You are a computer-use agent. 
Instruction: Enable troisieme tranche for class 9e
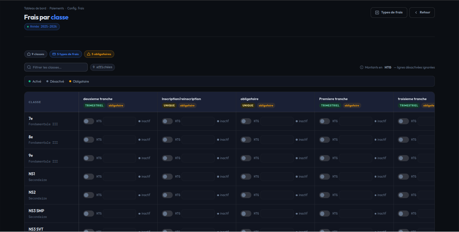tap(403, 158)
